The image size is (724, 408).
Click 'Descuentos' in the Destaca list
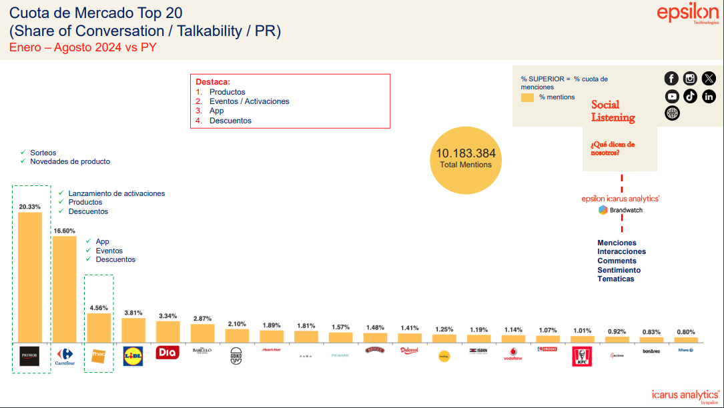(230, 121)
